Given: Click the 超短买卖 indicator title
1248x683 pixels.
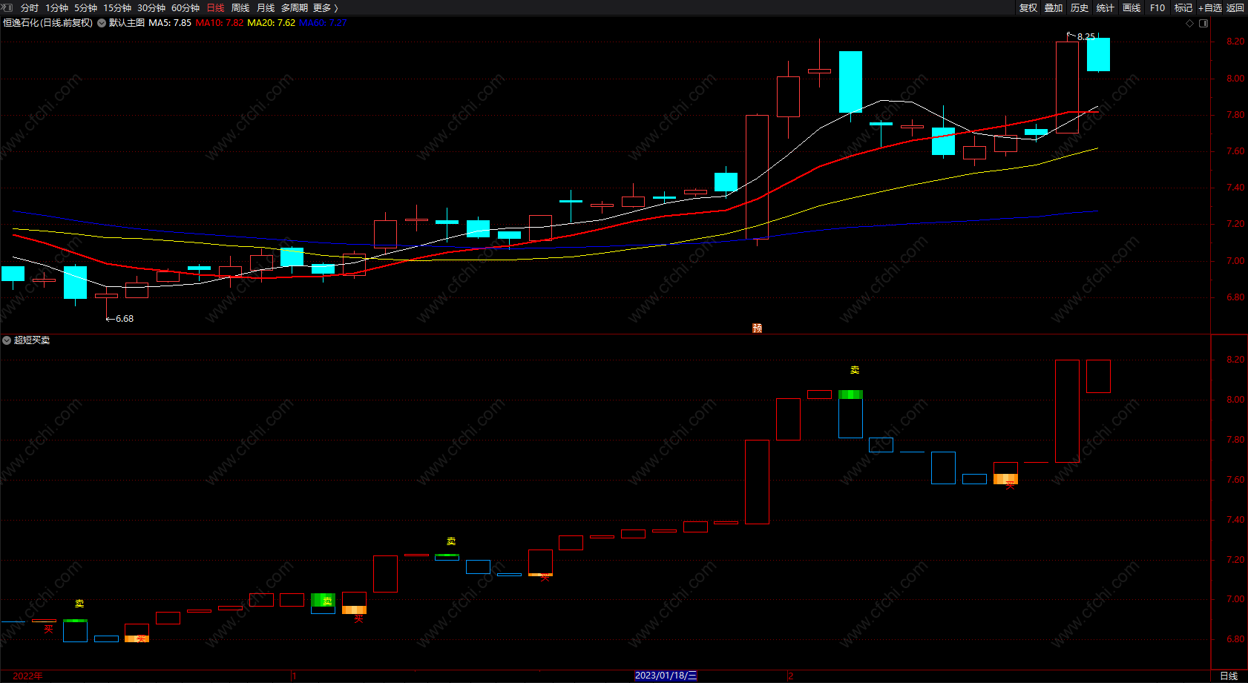Looking at the screenshot, I should [x=32, y=340].
